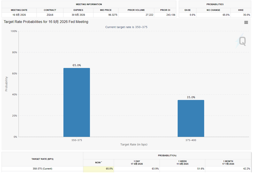Open the chart hamburger menu
The height and width of the screenshot is (175, 253).
click(x=246, y=22)
